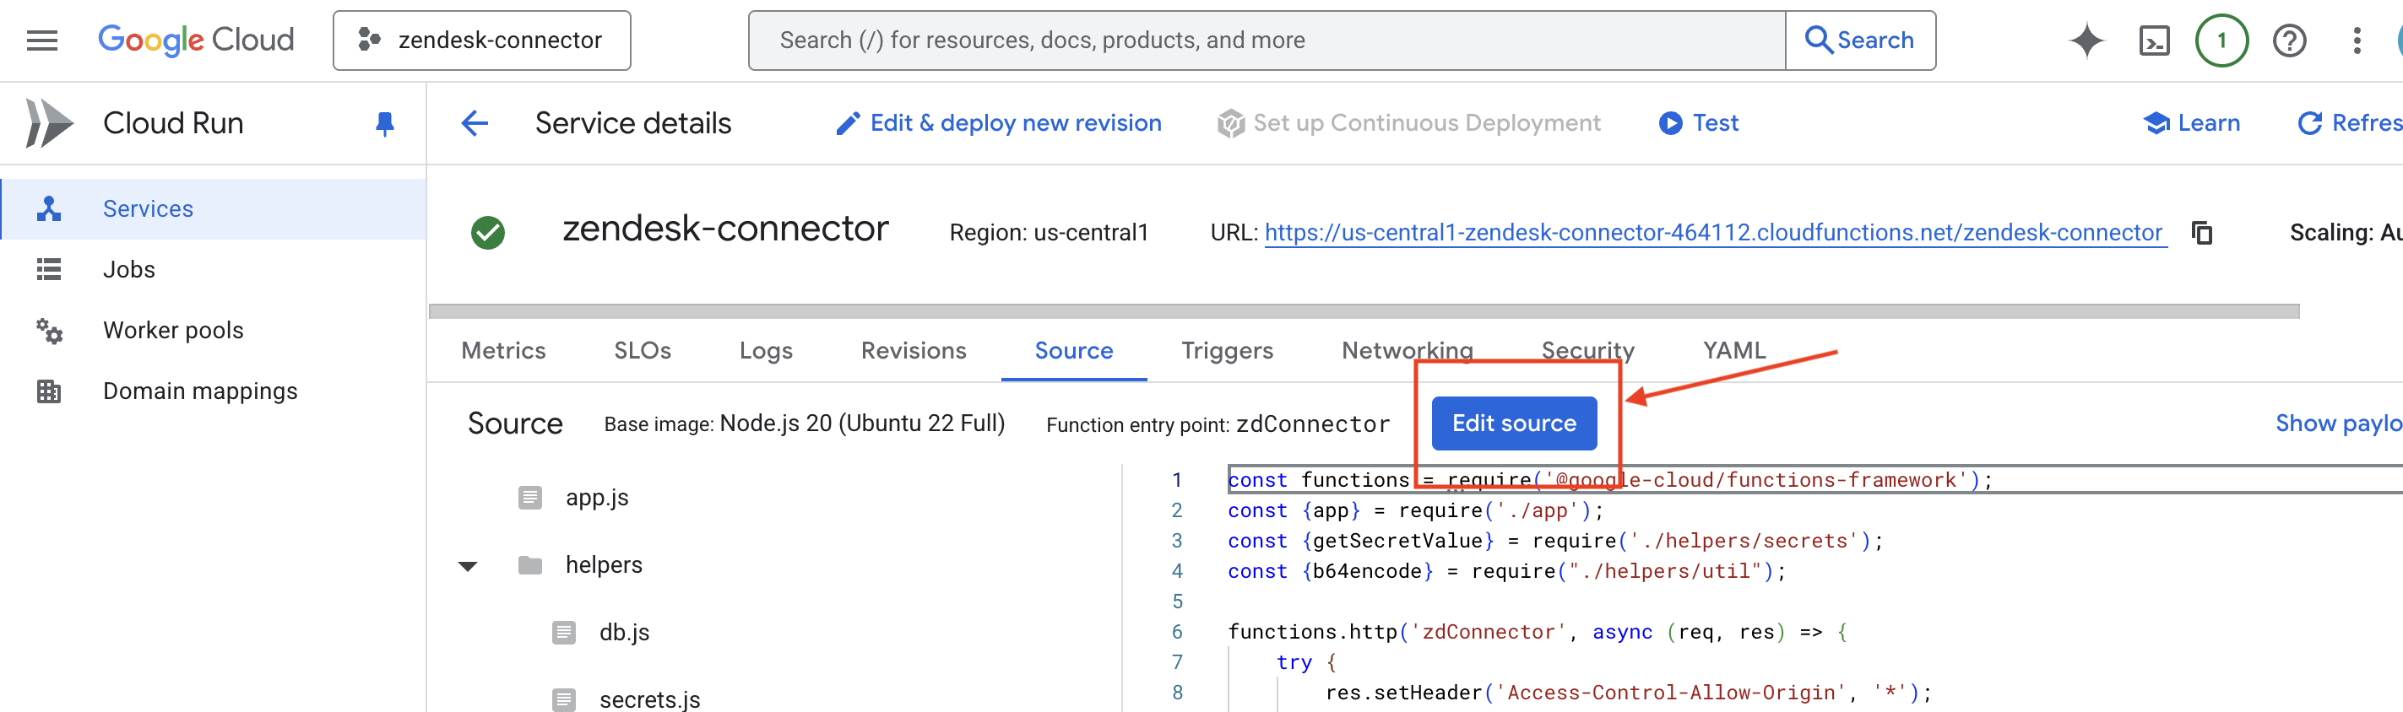Click the Edit source button
2403x712 pixels.
click(x=1513, y=423)
